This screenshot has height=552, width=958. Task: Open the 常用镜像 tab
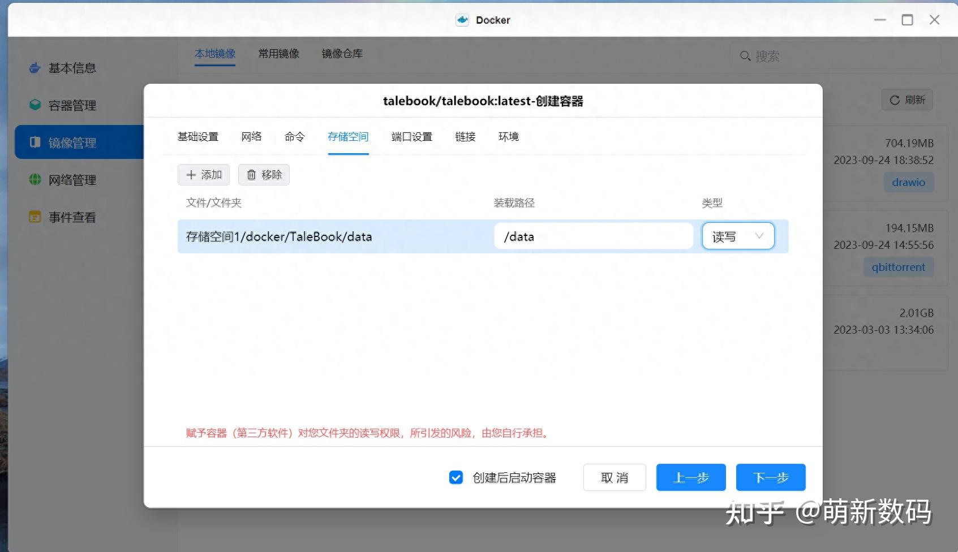(x=278, y=54)
